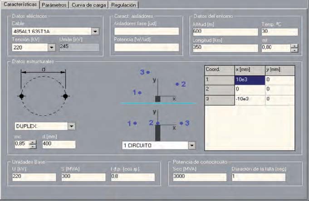Click the Altitud [m] input field

pyautogui.click(x=225, y=31)
